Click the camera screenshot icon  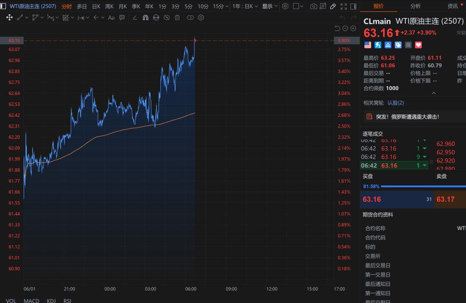click(x=313, y=6)
